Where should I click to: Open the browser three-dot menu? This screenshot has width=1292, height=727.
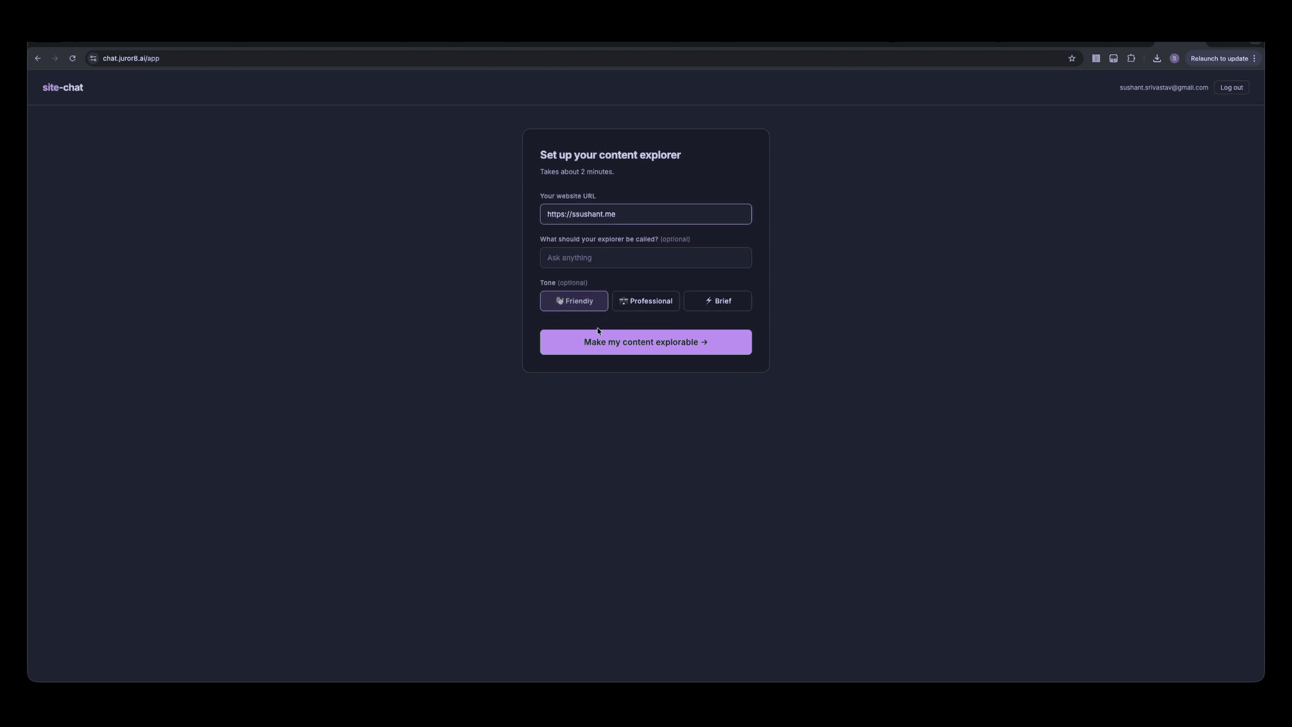(x=1256, y=59)
